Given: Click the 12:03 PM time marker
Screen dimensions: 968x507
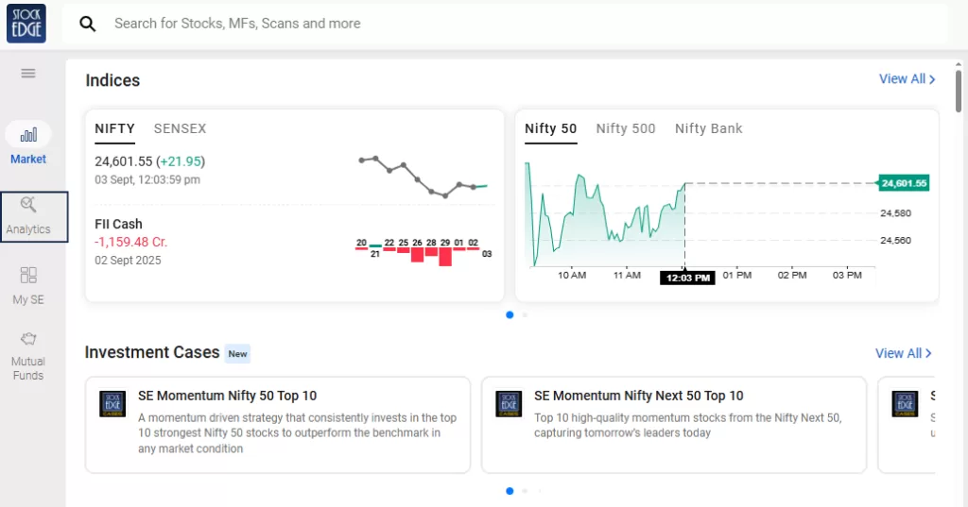Looking at the screenshot, I should tap(688, 279).
